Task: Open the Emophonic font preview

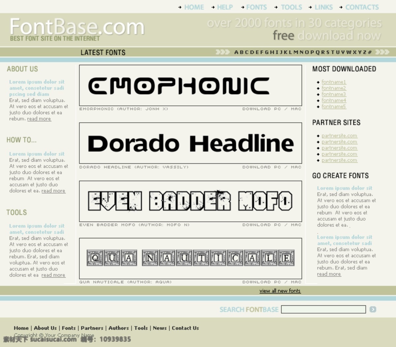Action: pos(190,85)
